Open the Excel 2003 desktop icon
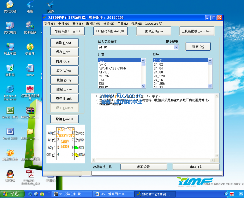Viewport: 244px width, 198px height. tap(10, 111)
